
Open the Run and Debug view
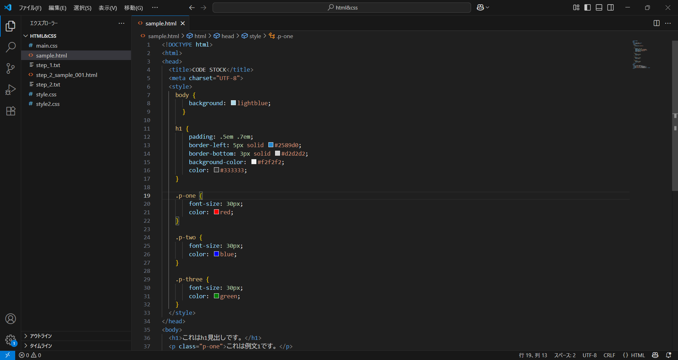pos(11,90)
